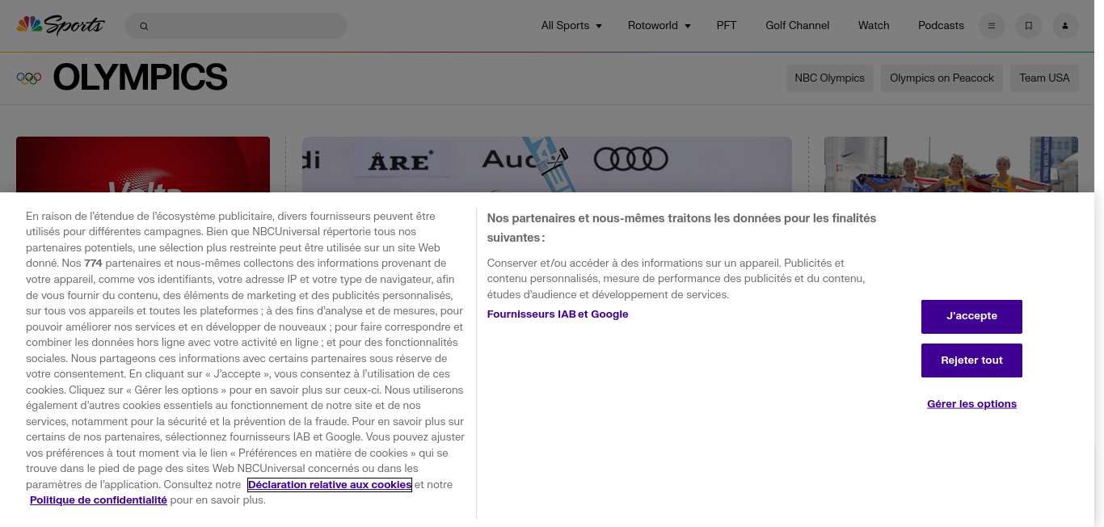Open Gérer les options link

[x=971, y=404]
